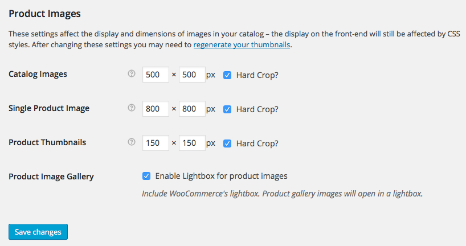Click 'Hard Crop?' label text in Catalog Images row
This screenshot has width=466, height=246.
(x=257, y=75)
